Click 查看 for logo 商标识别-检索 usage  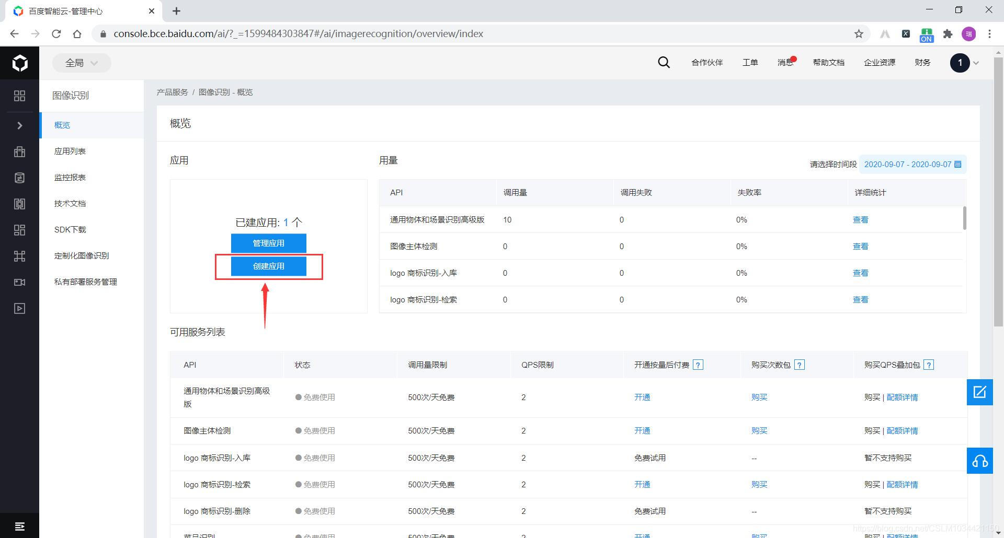coord(860,300)
